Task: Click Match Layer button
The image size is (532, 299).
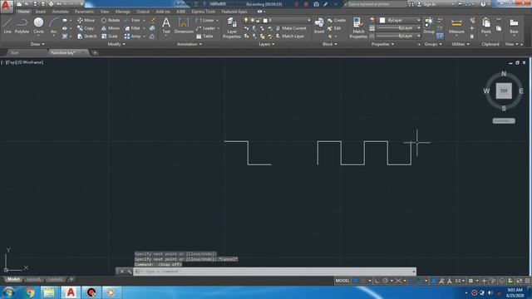Action: pyautogui.click(x=289, y=36)
